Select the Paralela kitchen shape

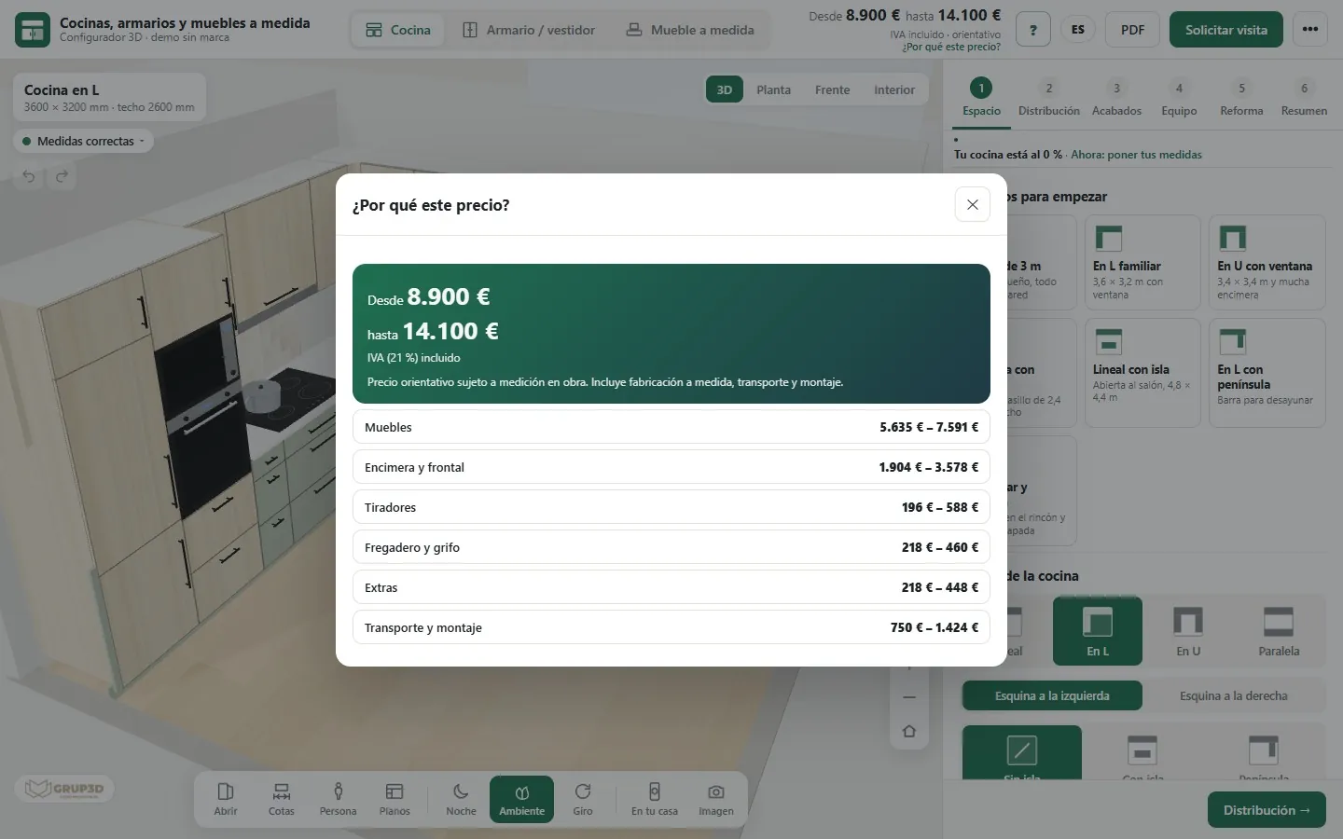[1279, 631]
